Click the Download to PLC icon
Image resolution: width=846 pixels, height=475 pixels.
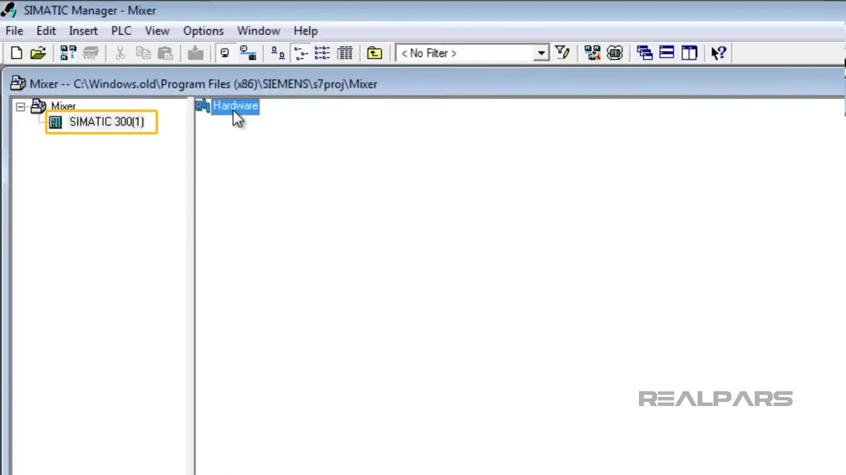click(x=196, y=53)
